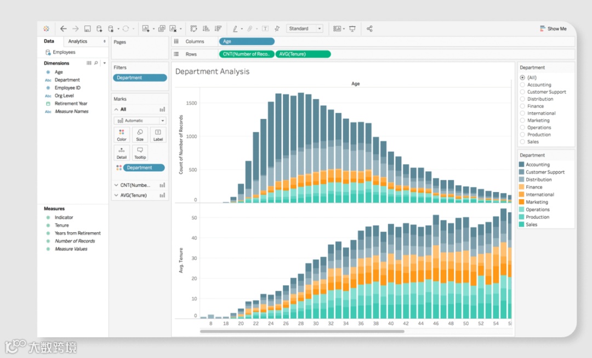
Task: Click the Age pill on Columns
Action: pyautogui.click(x=247, y=42)
